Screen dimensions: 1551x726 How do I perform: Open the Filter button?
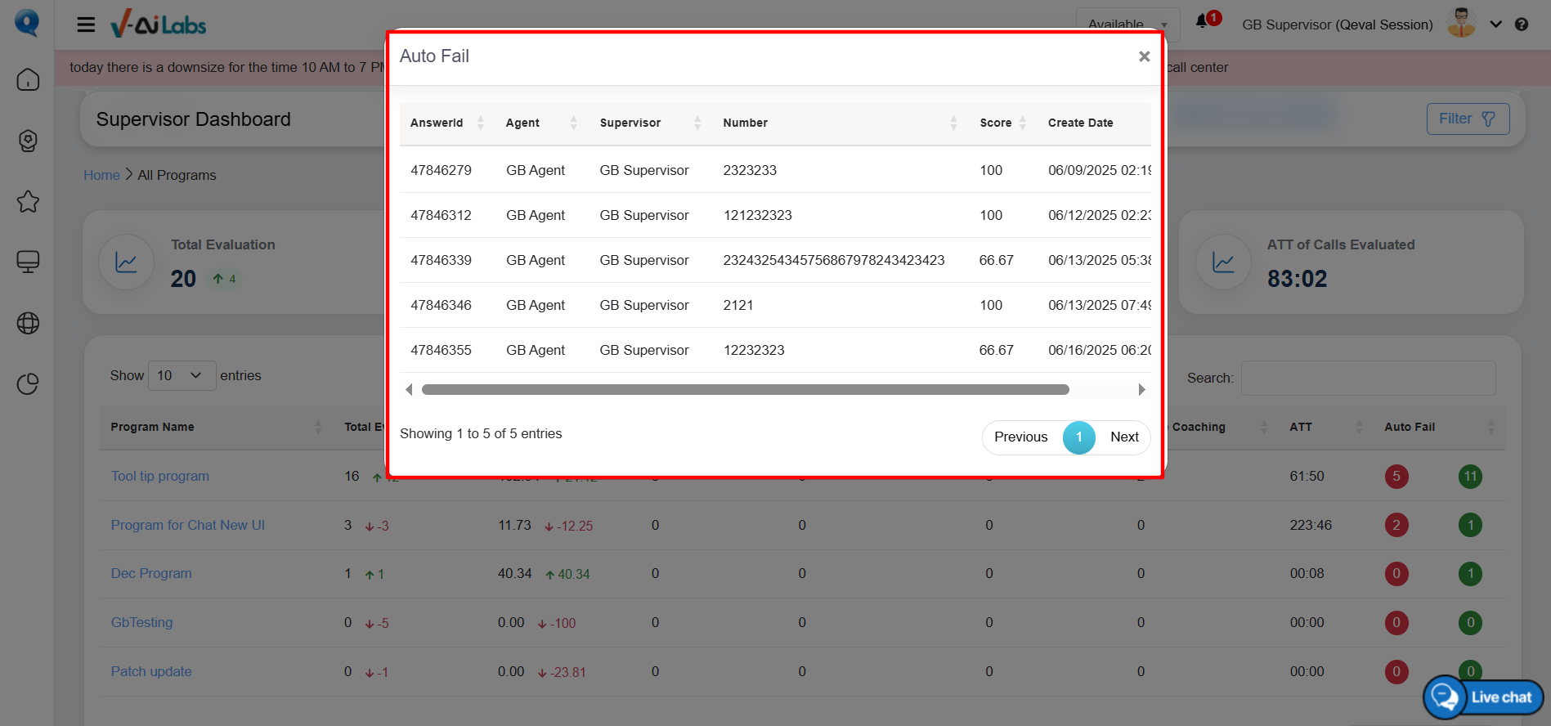click(x=1468, y=119)
